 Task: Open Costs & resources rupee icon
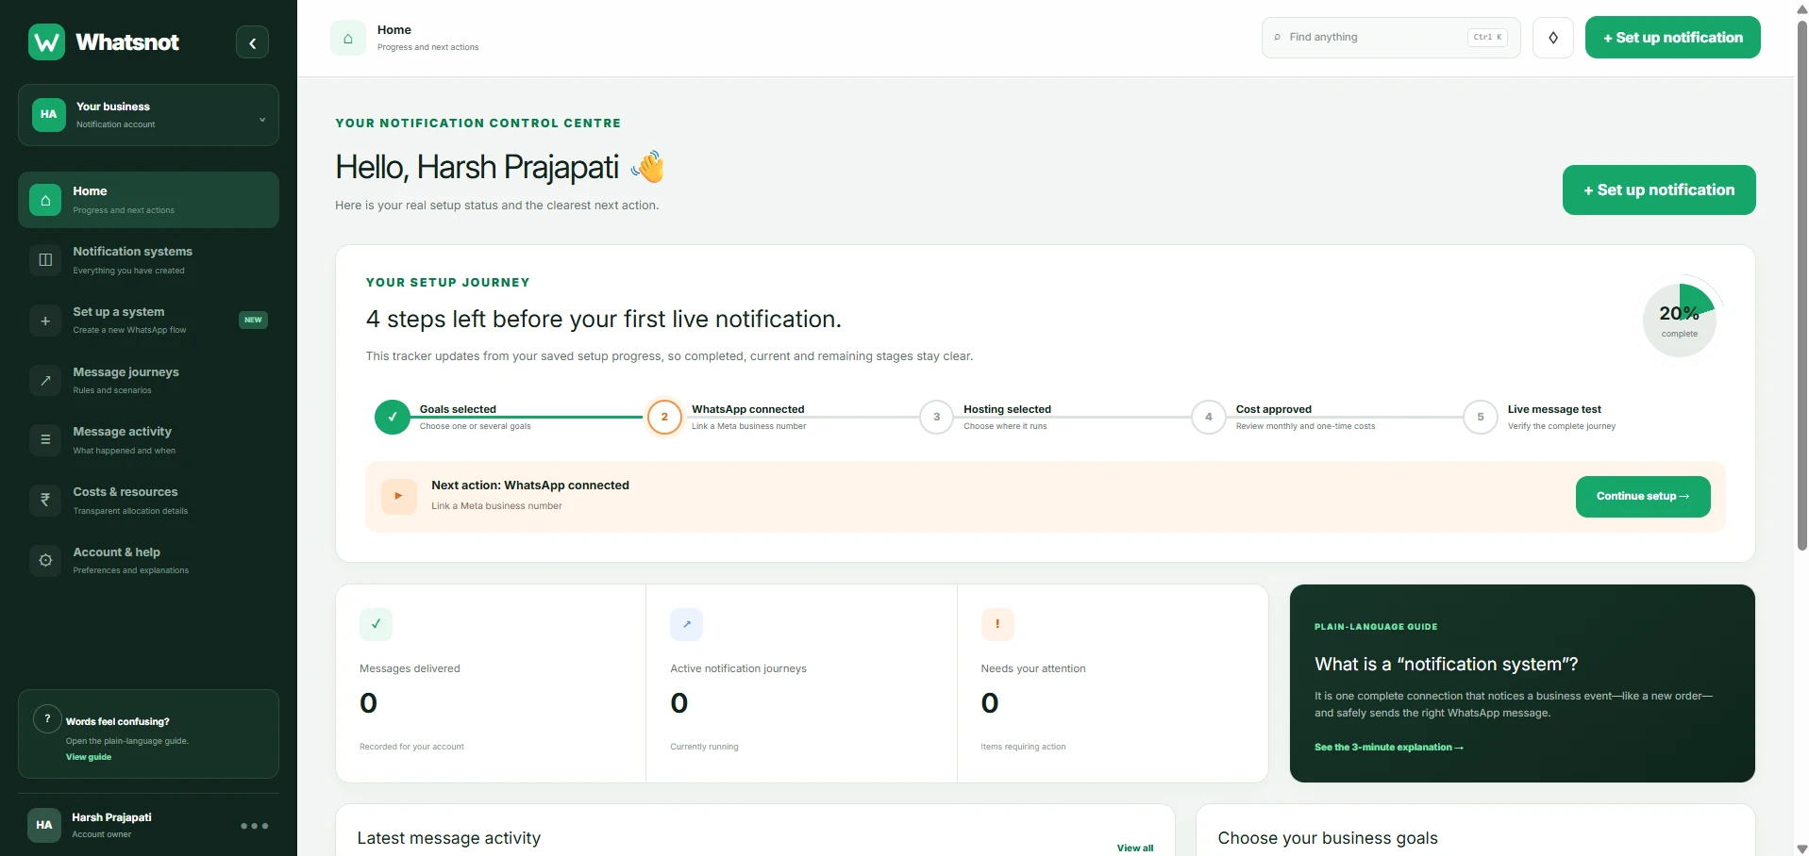[45, 501]
